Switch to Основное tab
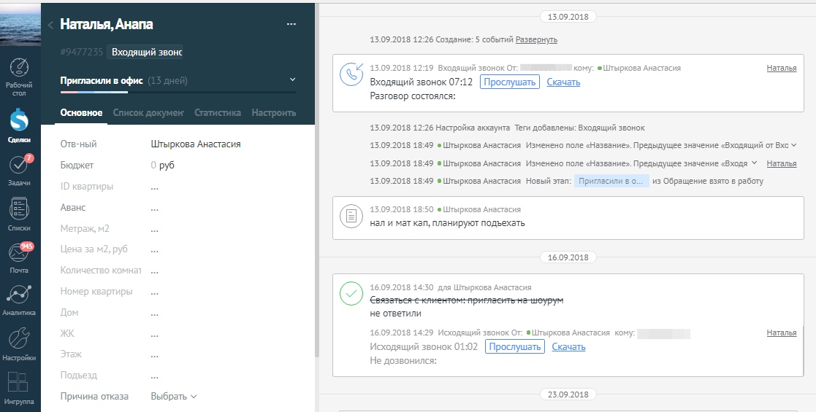 [81, 113]
